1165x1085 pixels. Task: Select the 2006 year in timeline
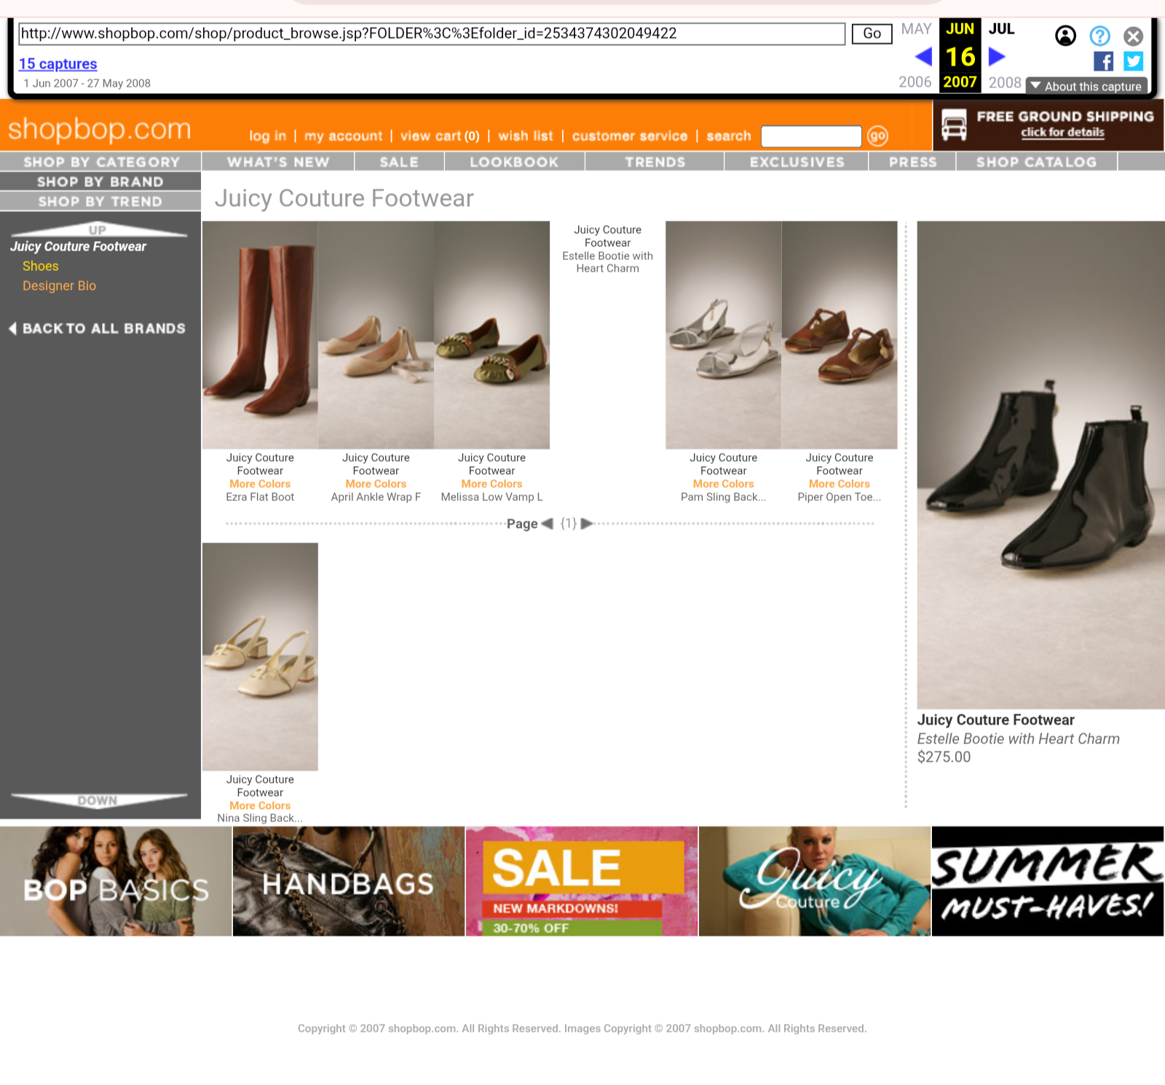(915, 82)
